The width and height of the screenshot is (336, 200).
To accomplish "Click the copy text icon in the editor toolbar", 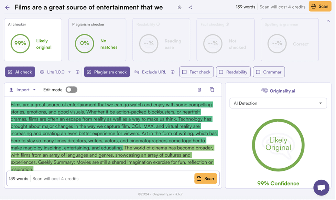I will 212,90.
